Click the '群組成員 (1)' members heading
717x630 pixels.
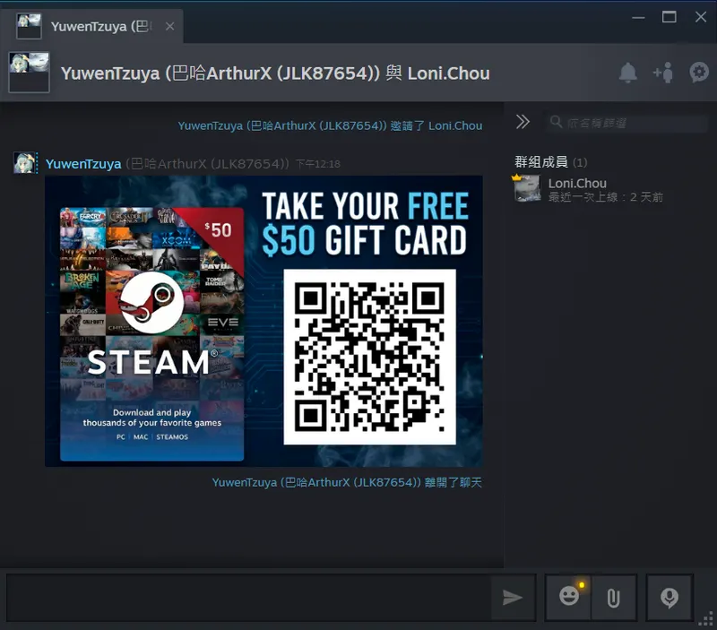550,162
